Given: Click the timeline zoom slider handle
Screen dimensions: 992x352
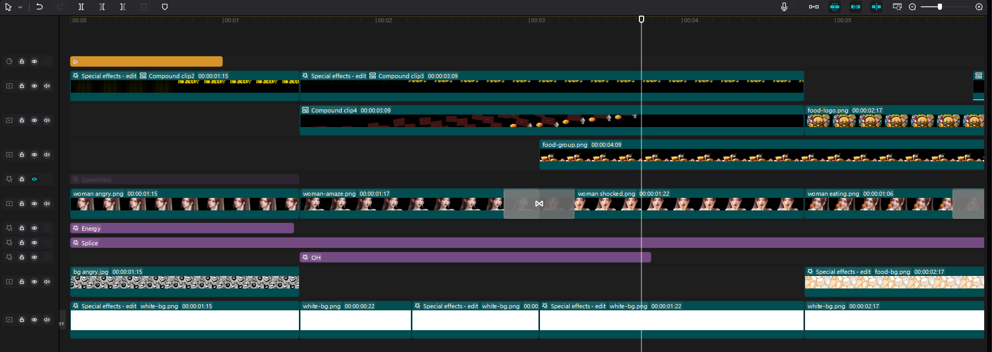Looking at the screenshot, I should coord(940,7).
